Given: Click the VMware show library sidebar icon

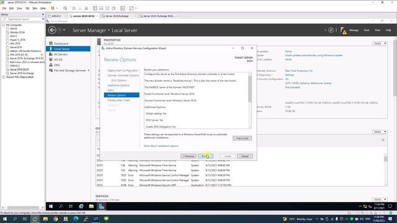Looking at the screenshot, I should [x=95, y=8].
